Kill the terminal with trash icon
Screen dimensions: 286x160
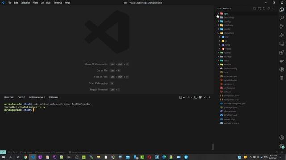pyautogui.click(x=200, y=97)
